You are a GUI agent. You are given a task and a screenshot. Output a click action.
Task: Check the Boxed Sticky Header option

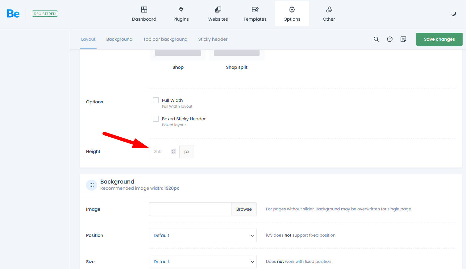tap(156, 119)
